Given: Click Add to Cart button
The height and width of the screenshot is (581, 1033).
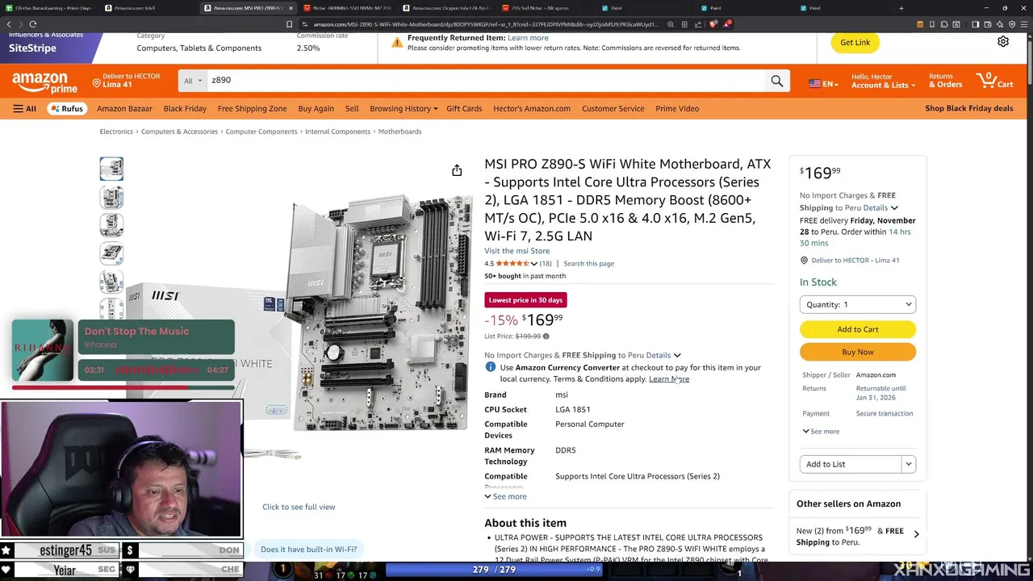Looking at the screenshot, I should pos(858,329).
